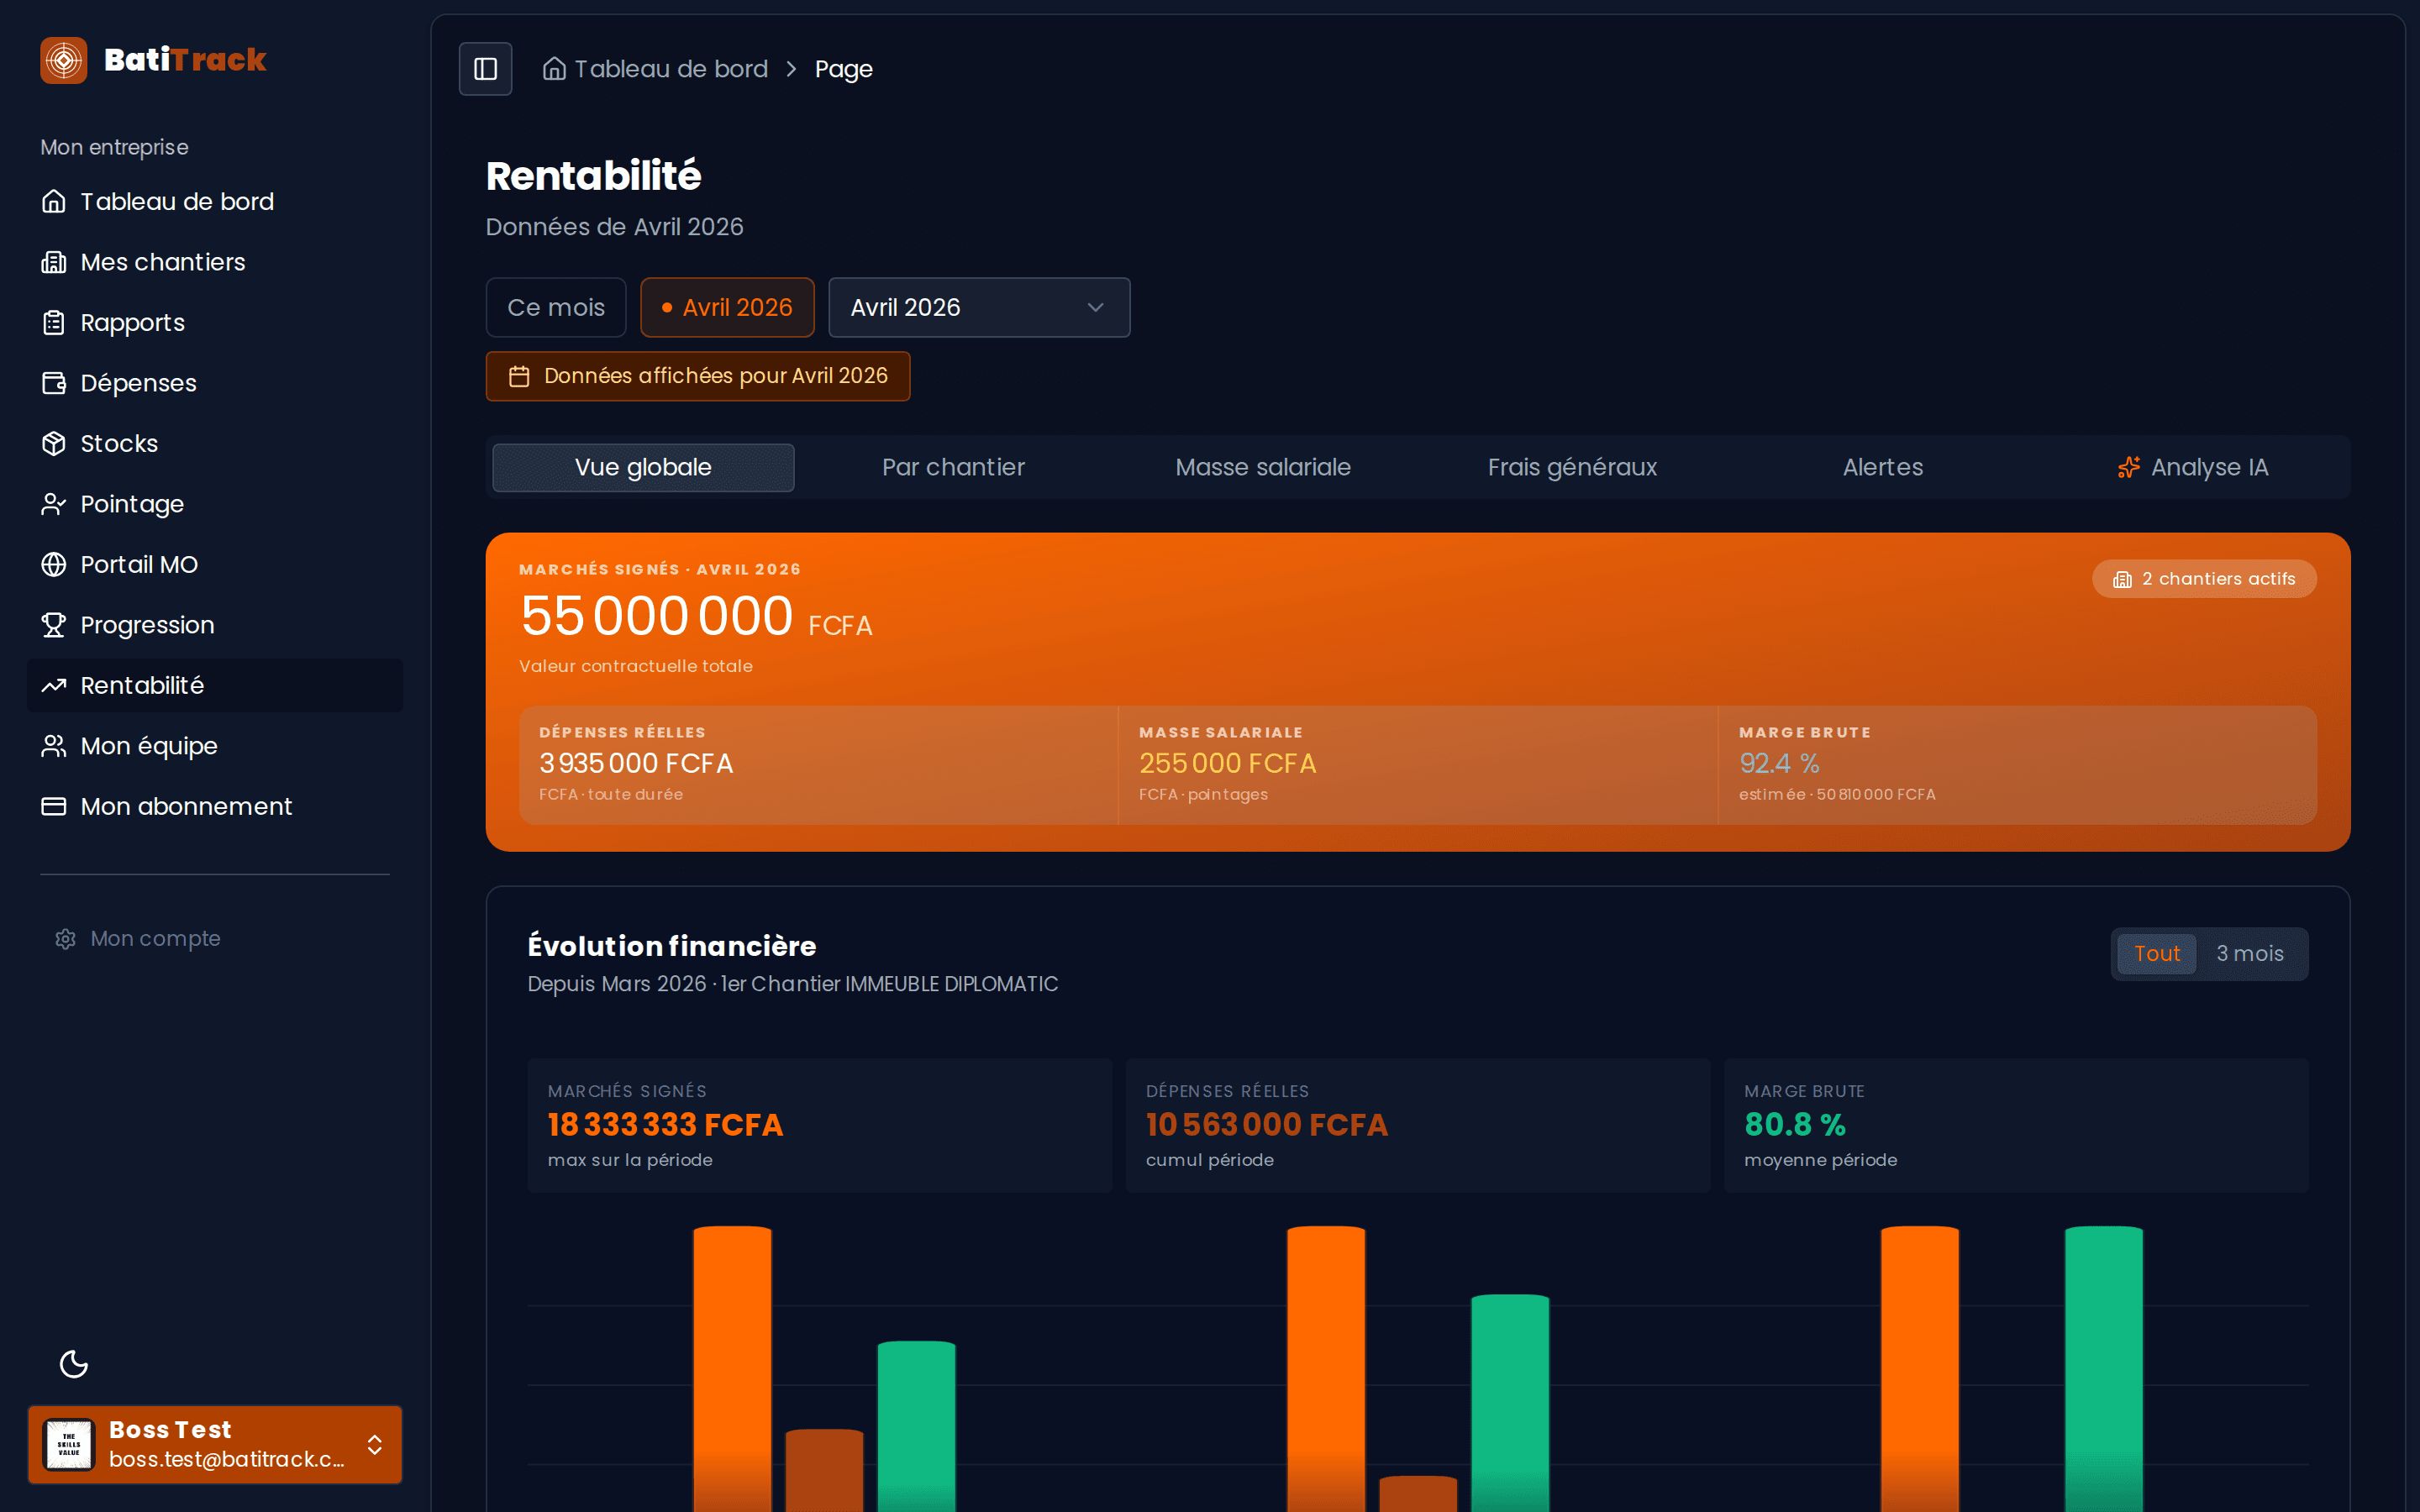The width and height of the screenshot is (2420, 1512).
Task: Open Portail MO section
Action: [x=215, y=565]
